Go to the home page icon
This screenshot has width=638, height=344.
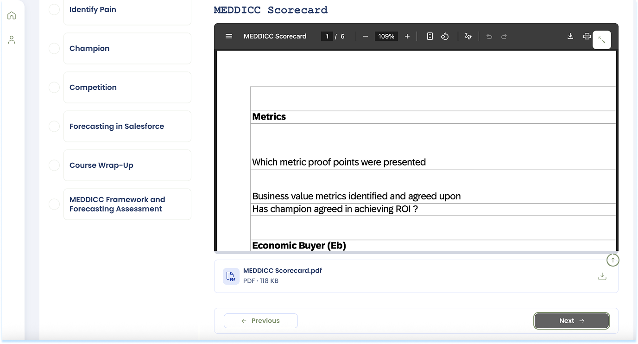pos(12,15)
